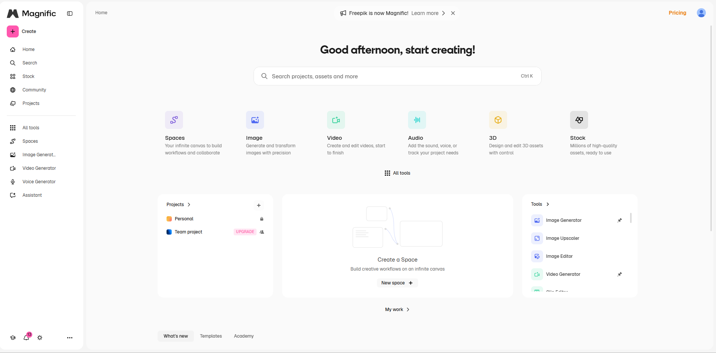Open notifications bell with badge
Screen dimensions: 716x353
tap(27, 337)
